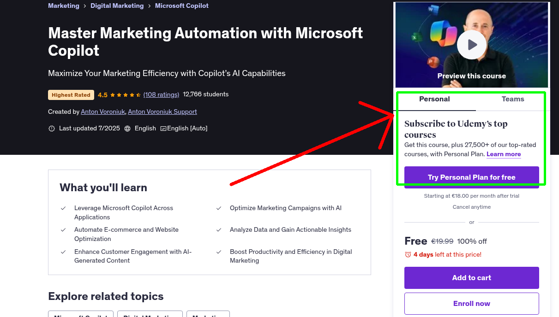Screen dimensions: 559x317
Task: Open the Microsoft Copilot breadcrumb link
Action: click(x=182, y=6)
